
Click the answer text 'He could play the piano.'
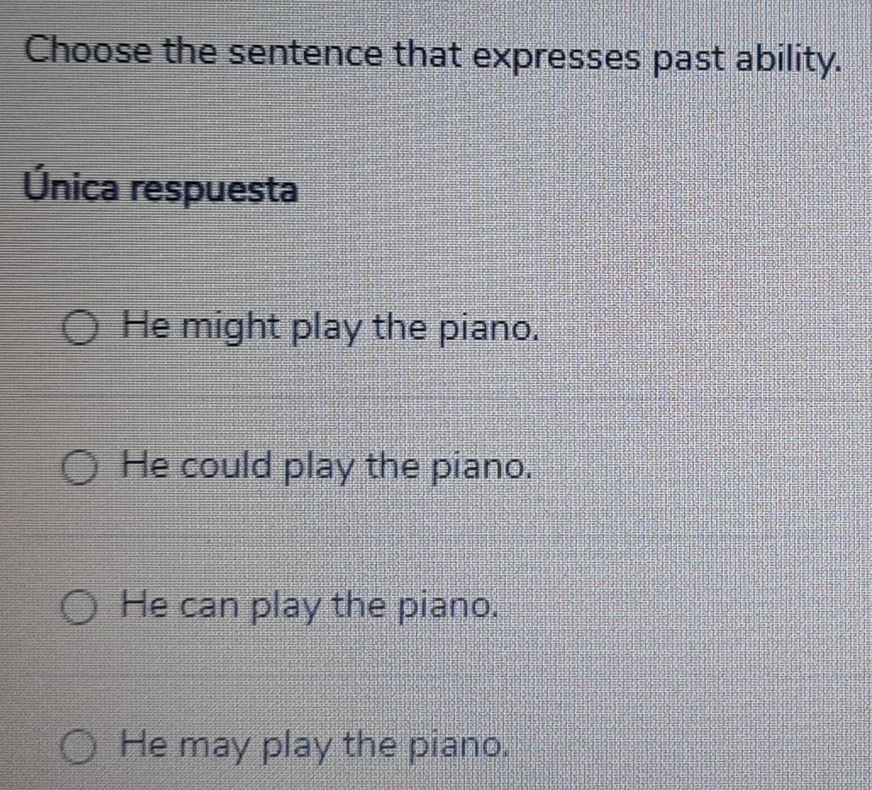[x=329, y=467]
